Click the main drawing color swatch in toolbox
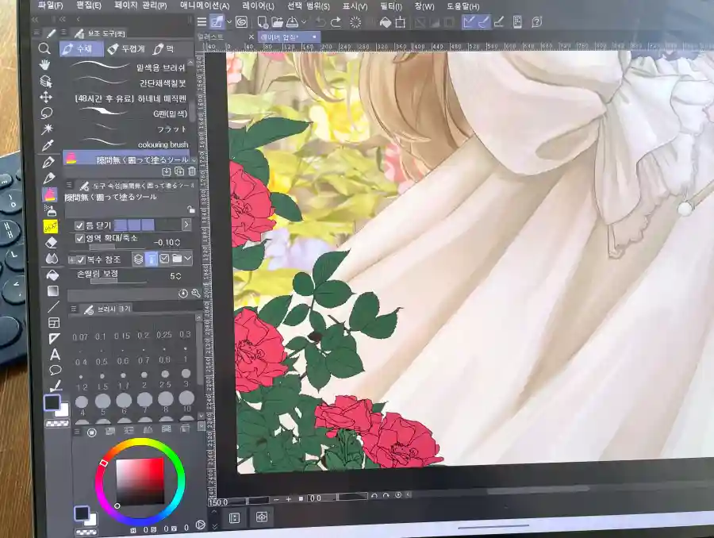The image size is (714, 538). pyautogui.click(x=52, y=402)
